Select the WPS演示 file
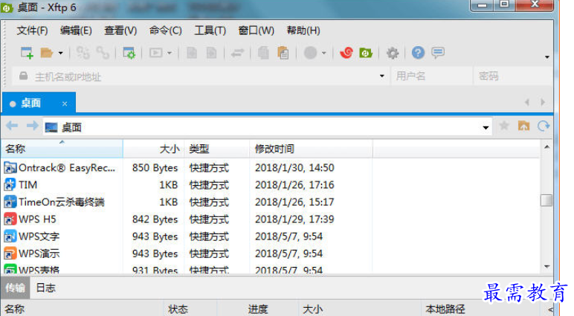The width and height of the screenshot is (574, 316). point(31,254)
